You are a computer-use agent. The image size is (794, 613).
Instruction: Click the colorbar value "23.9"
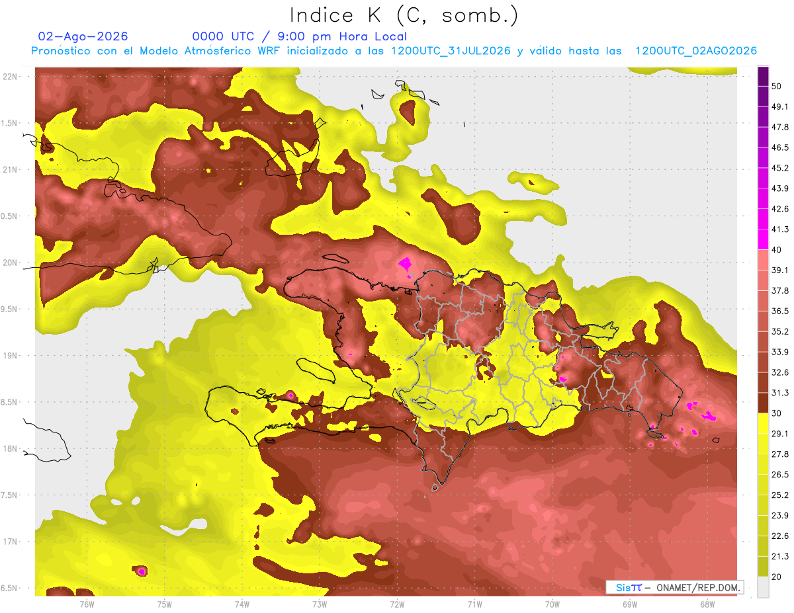click(x=780, y=516)
